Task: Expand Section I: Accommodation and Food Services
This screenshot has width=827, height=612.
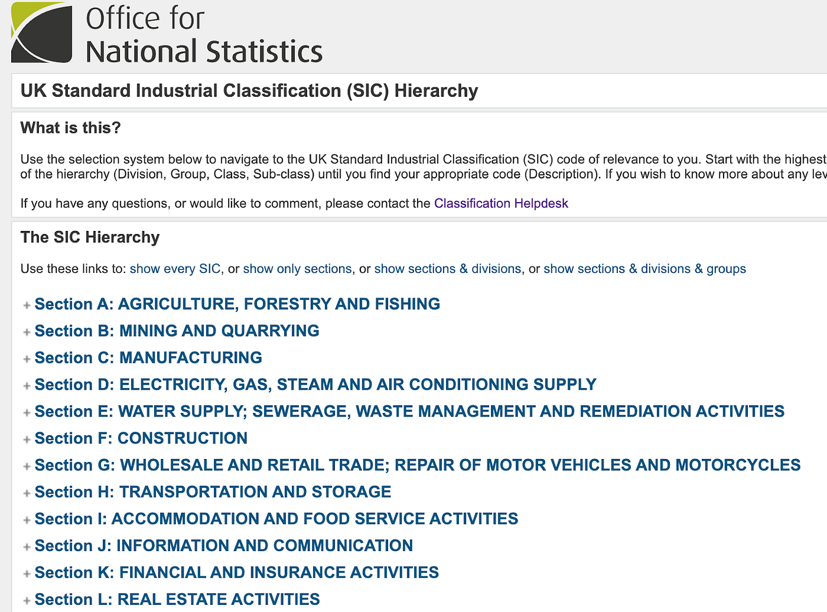Action: click(26, 519)
